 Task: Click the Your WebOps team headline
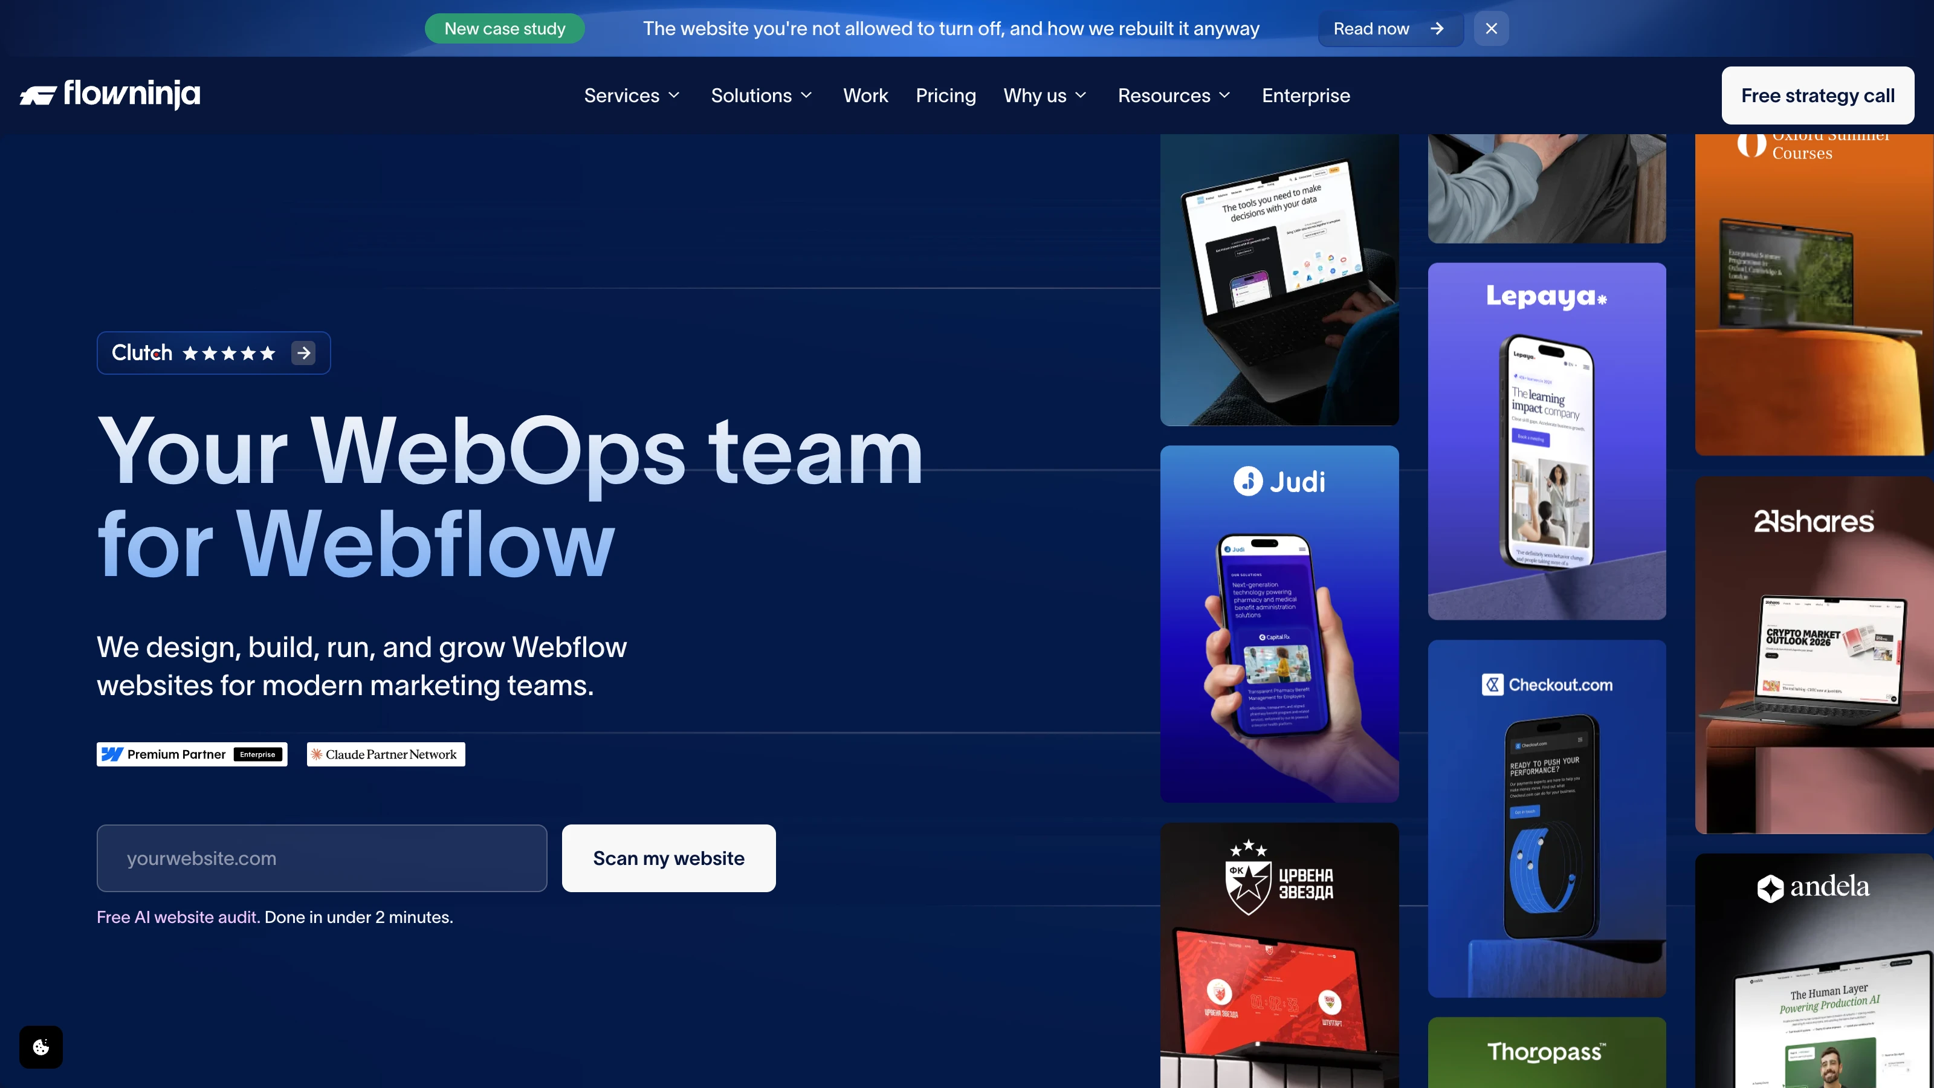tap(509, 497)
